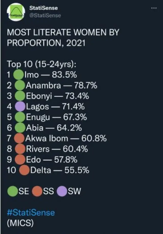Click the green circle beside Imo

[18, 75]
